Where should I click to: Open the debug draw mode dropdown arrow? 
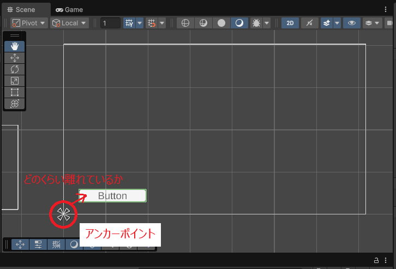click(267, 23)
